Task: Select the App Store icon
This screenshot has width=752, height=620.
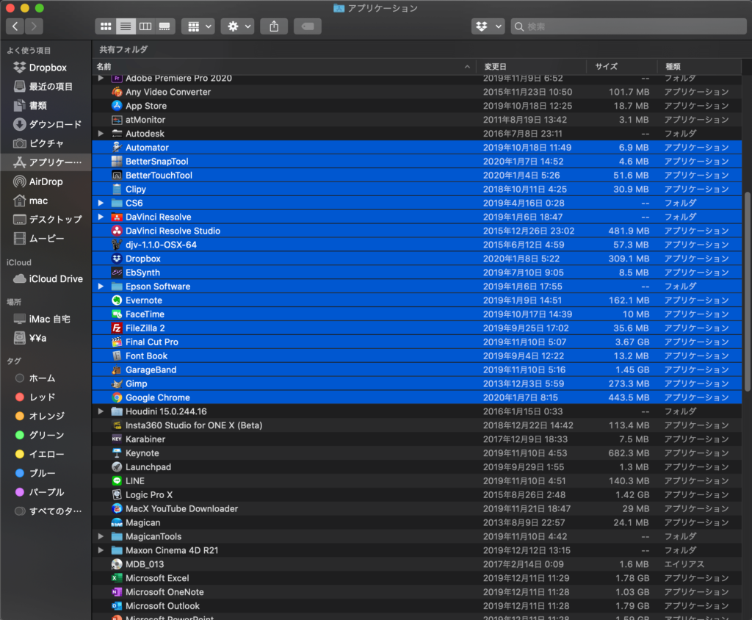Action: [117, 106]
